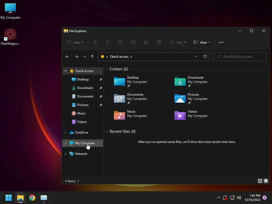This screenshot has width=272, height=204.
Task: Switch to large thumbnails view icon
Action: (x=266, y=181)
